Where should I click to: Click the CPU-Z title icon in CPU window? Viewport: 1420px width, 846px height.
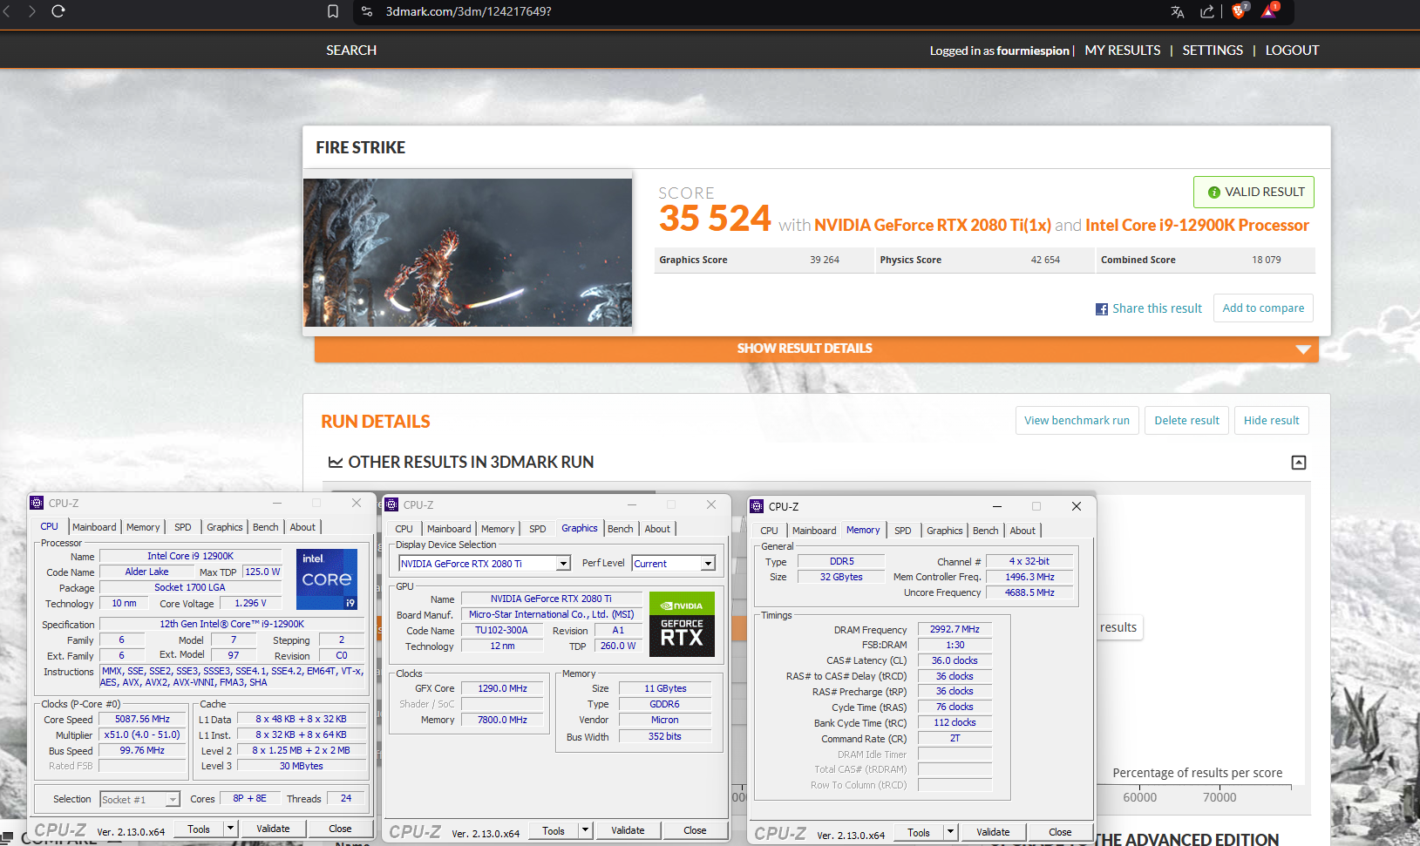point(37,503)
